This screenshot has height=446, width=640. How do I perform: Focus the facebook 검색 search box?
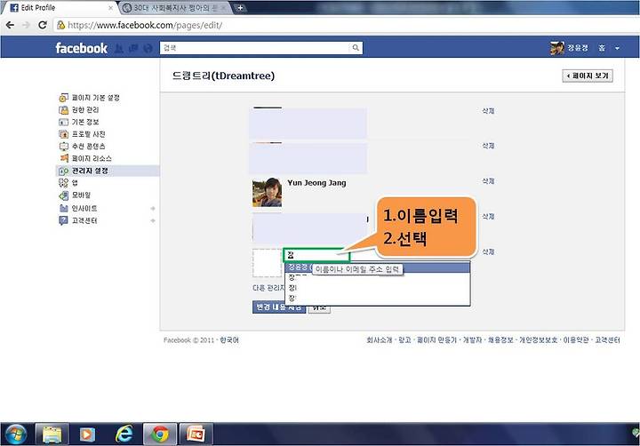tap(255, 48)
